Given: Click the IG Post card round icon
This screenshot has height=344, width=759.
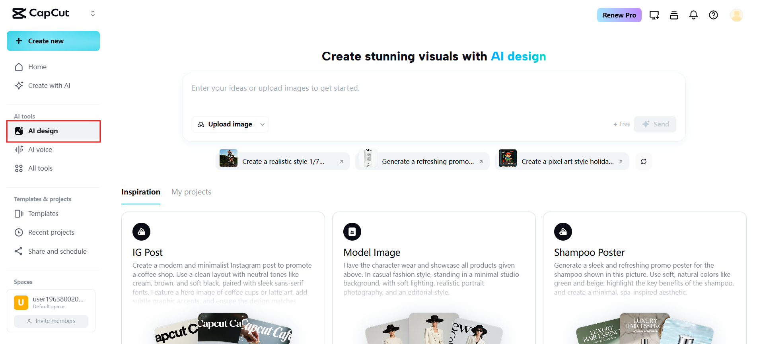Looking at the screenshot, I should (141, 231).
